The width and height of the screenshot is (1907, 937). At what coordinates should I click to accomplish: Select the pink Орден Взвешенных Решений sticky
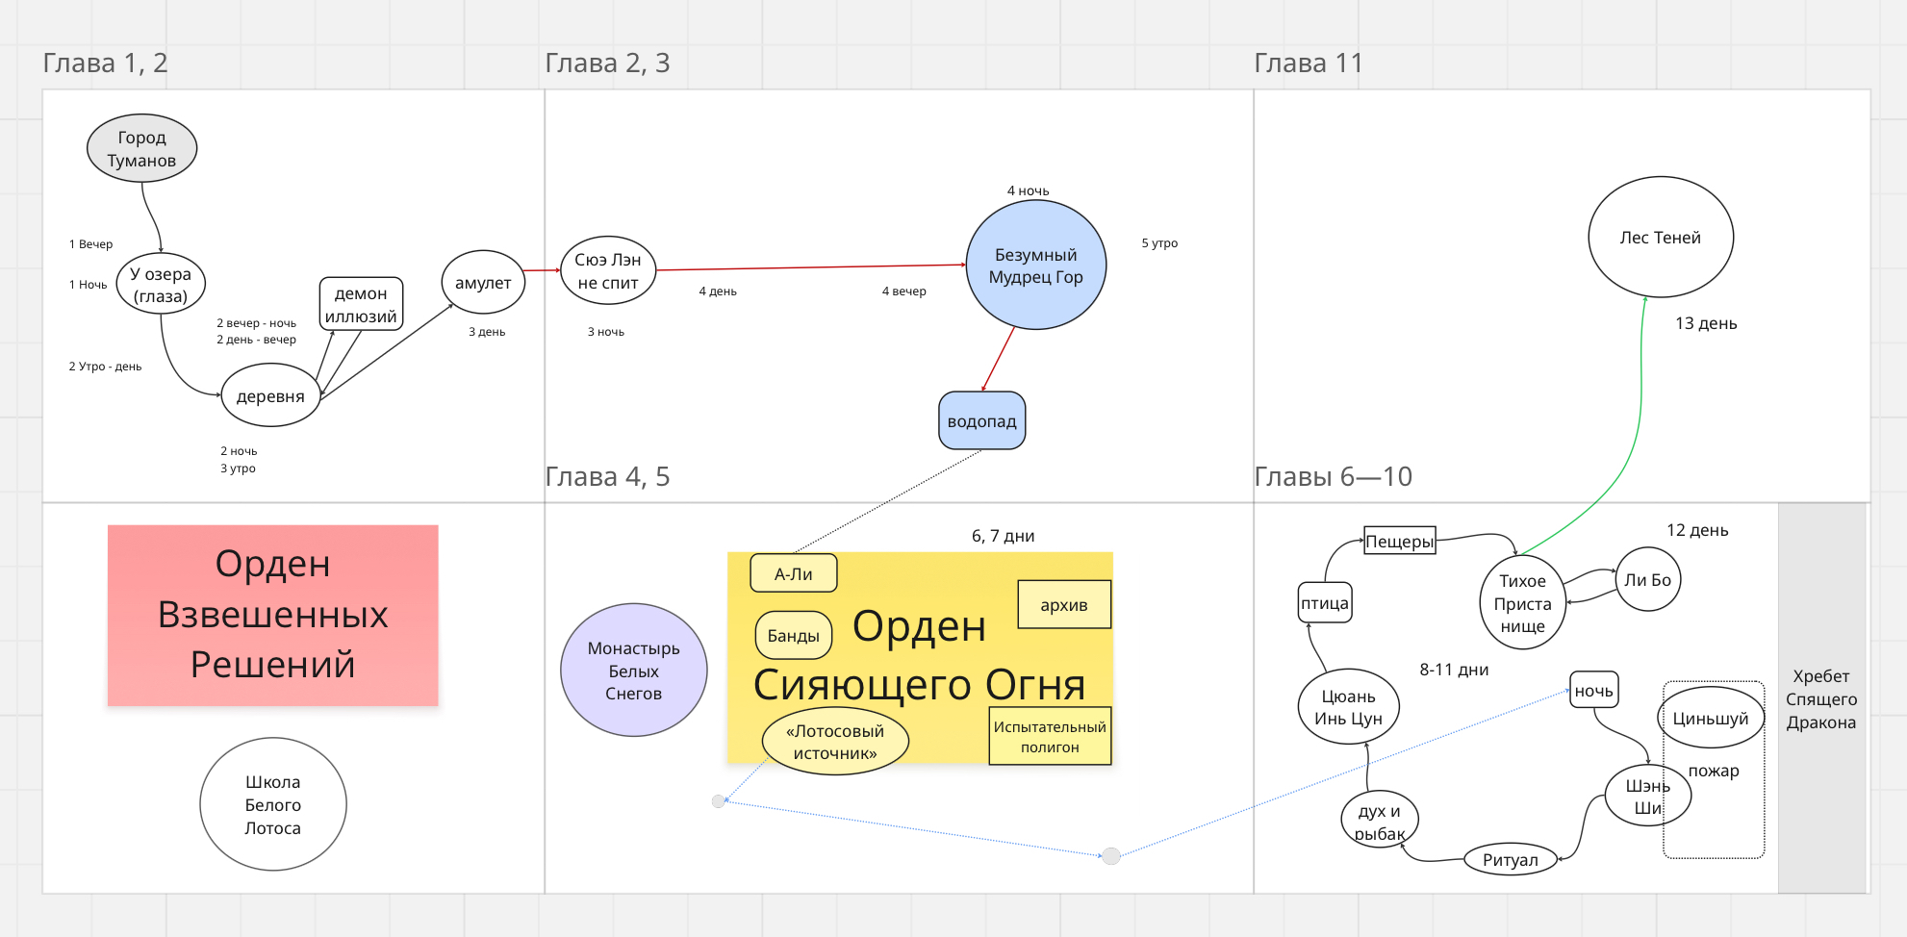pos(273,615)
